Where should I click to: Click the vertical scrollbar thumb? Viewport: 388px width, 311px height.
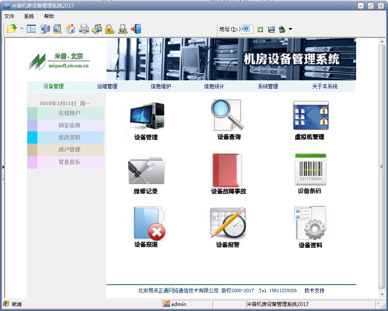(x=382, y=167)
